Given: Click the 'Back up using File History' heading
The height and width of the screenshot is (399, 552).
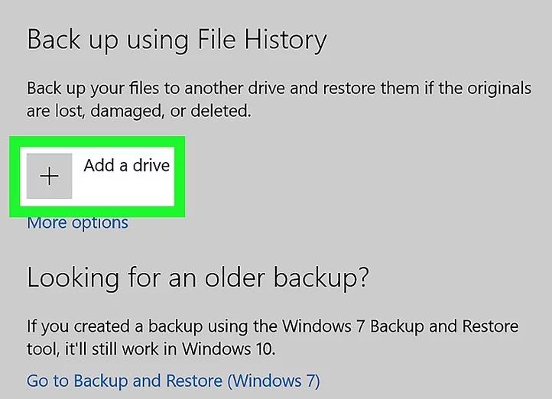Looking at the screenshot, I should (x=177, y=39).
